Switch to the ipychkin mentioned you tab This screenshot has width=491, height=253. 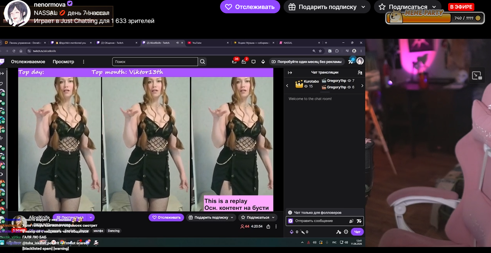coord(71,43)
